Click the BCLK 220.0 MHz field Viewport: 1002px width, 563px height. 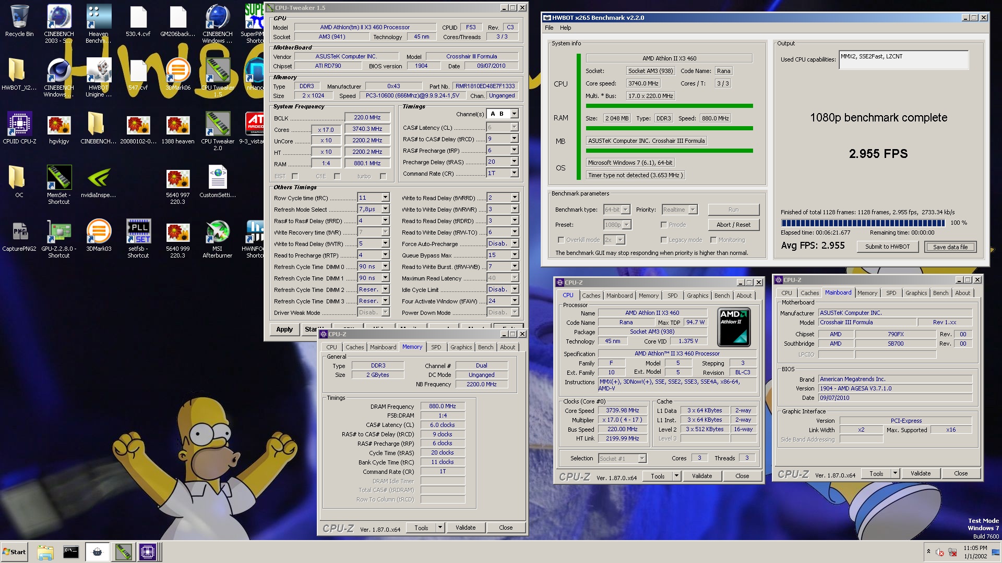[367, 118]
